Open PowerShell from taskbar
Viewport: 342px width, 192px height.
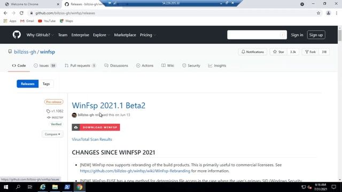pos(67,187)
